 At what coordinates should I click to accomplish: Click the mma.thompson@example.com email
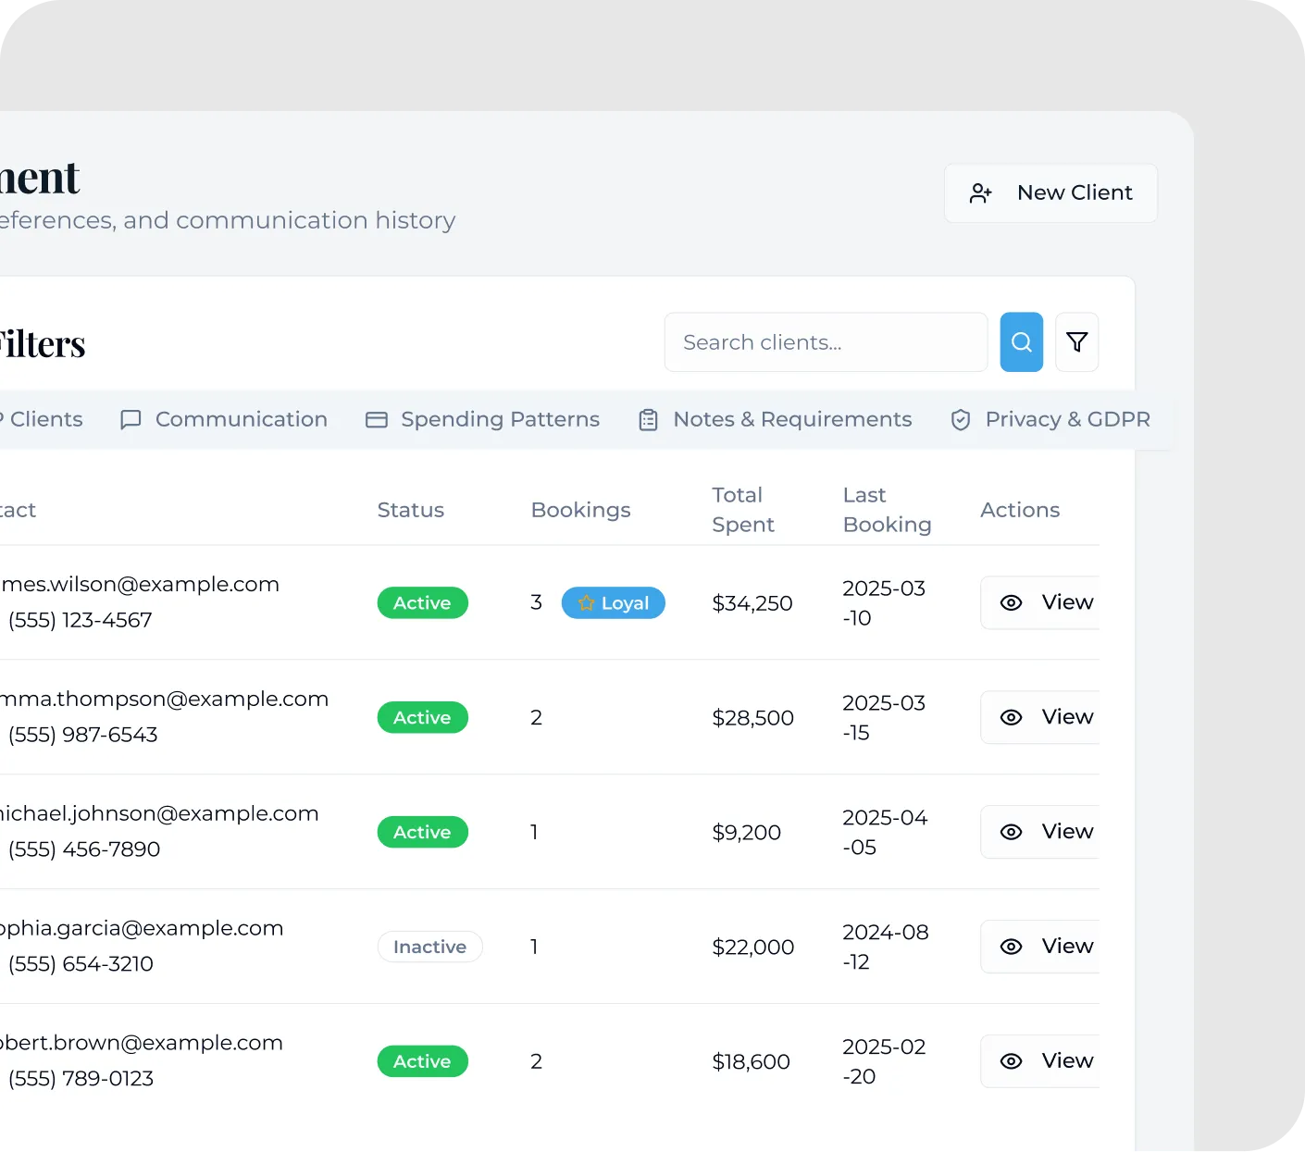point(165,700)
